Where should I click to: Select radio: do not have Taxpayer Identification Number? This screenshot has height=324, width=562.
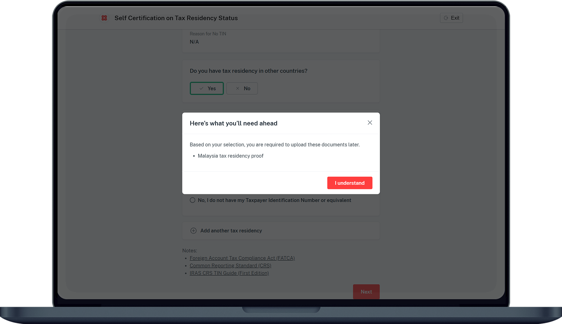[193, 200]
